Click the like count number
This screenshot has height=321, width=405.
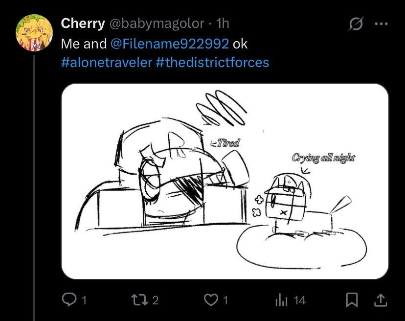[225, 300]
